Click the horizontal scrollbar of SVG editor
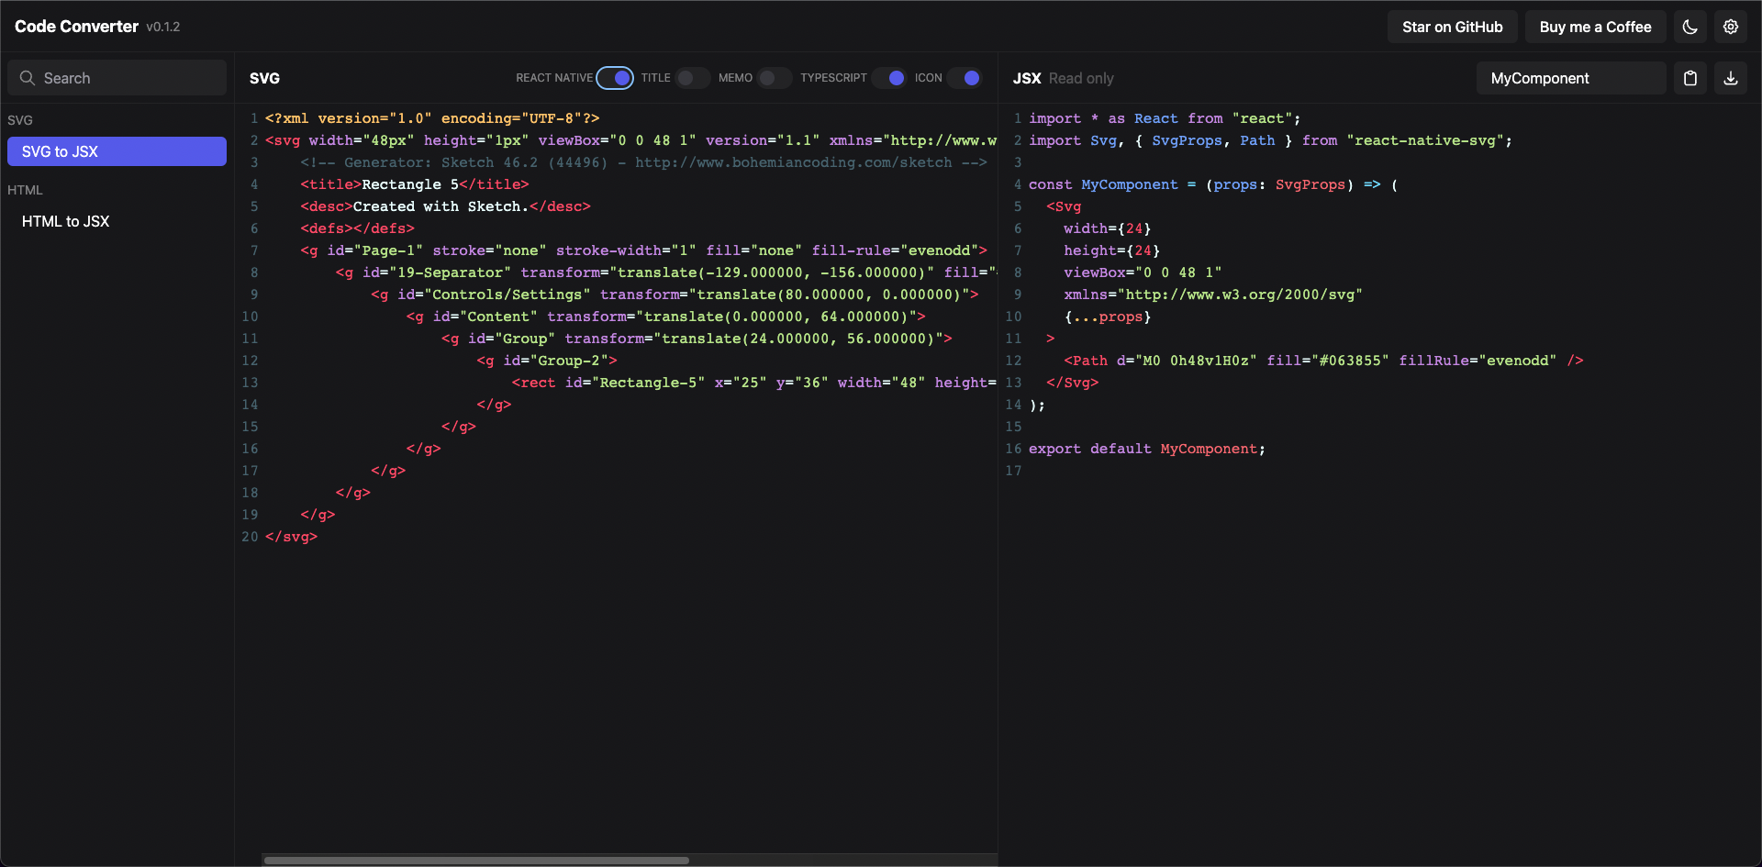Image resolution: width=1762 pixels, height=867 pixels. pyautogui.click(x=476, y=860)
